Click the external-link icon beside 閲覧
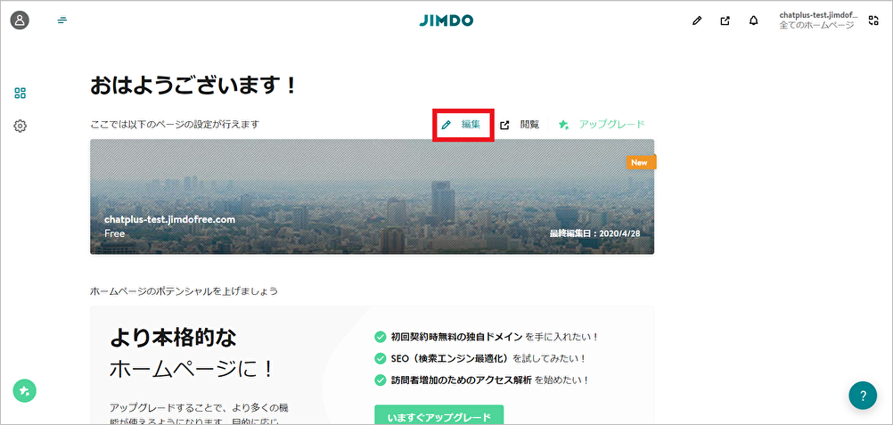 [504, 125]
